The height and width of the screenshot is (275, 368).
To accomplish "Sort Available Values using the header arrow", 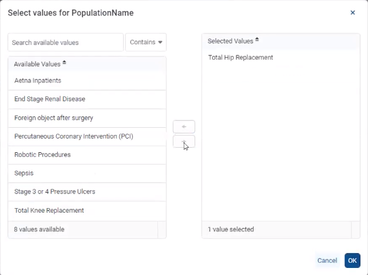I will [64, 63].
